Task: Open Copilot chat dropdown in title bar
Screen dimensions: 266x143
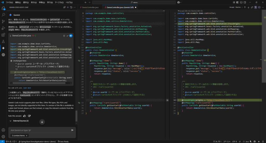Action: tap(179, 2)
